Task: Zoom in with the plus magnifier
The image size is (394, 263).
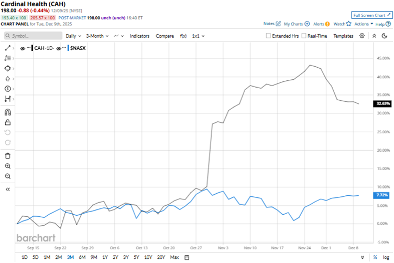Action: pos(8,166)
